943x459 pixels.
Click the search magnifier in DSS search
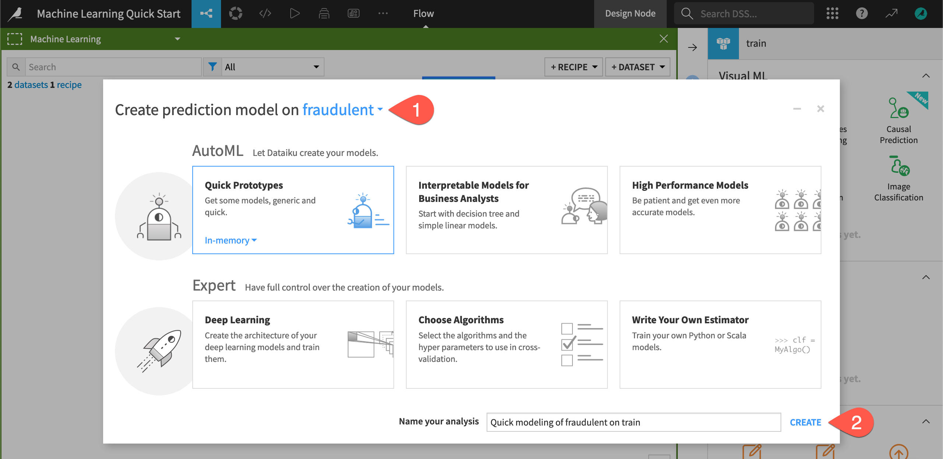click(687, 14)
